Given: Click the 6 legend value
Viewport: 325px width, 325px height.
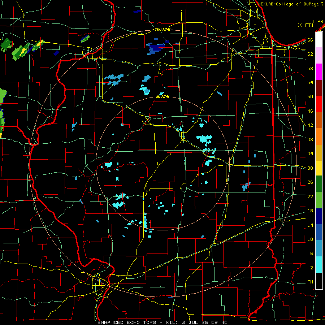Looking at the screenshot, I should coord(311,253).
